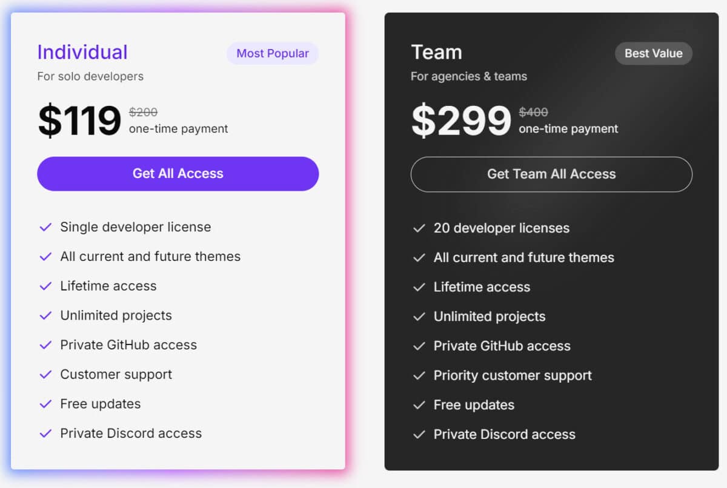Click Unlimited projects text in Individual plan
727x488 pixels.
(x=116, y=315)
